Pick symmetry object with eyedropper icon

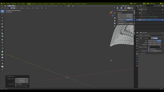[160, 47]
